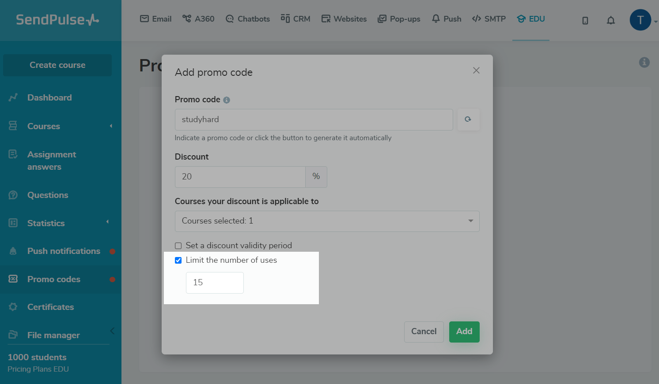Uncheck Limit the number of uses
The image size is (659, 384).
tap(178, 260)
